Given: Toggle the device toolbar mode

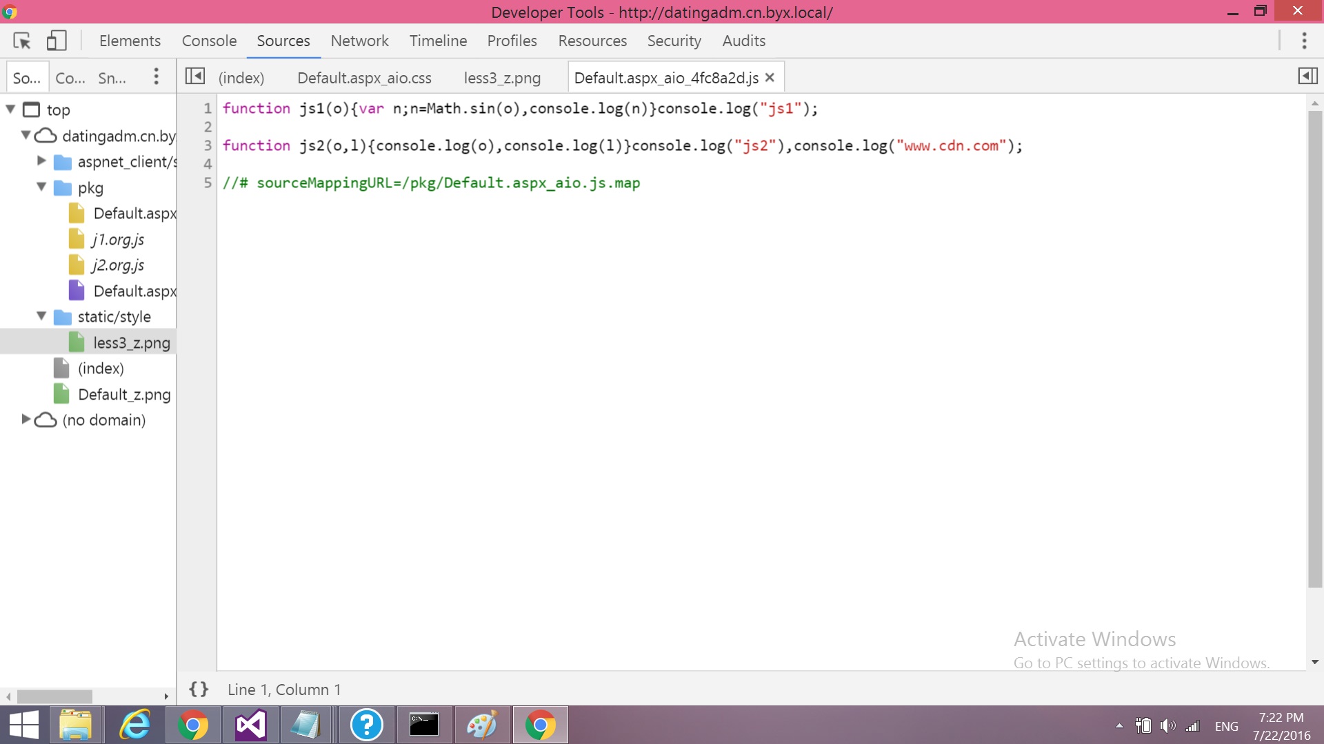Looking at the screenshot, I should point(57,41).
